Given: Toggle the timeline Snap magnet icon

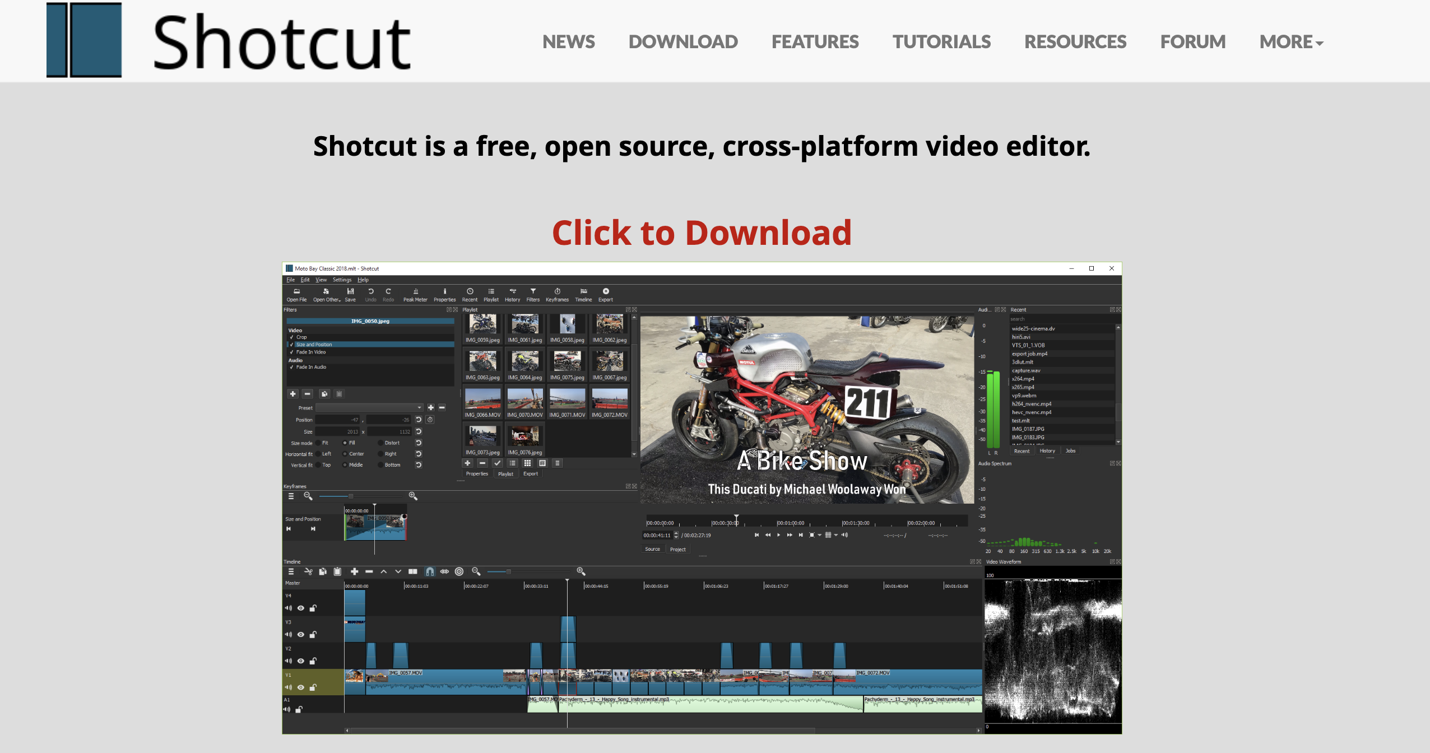Looking at the screenshot, I should tap(430, 571).
